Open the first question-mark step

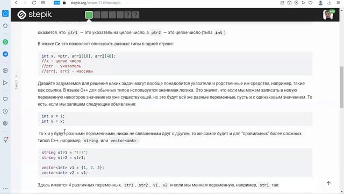pyautogui.click(x=128, y=15)
